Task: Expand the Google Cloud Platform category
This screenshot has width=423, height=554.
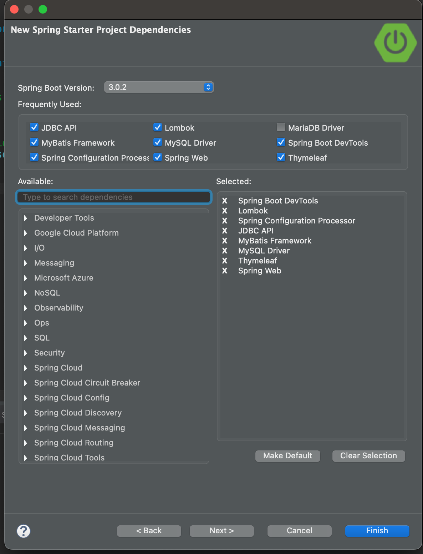Action: pyautogui.click(x=26, y=233)
